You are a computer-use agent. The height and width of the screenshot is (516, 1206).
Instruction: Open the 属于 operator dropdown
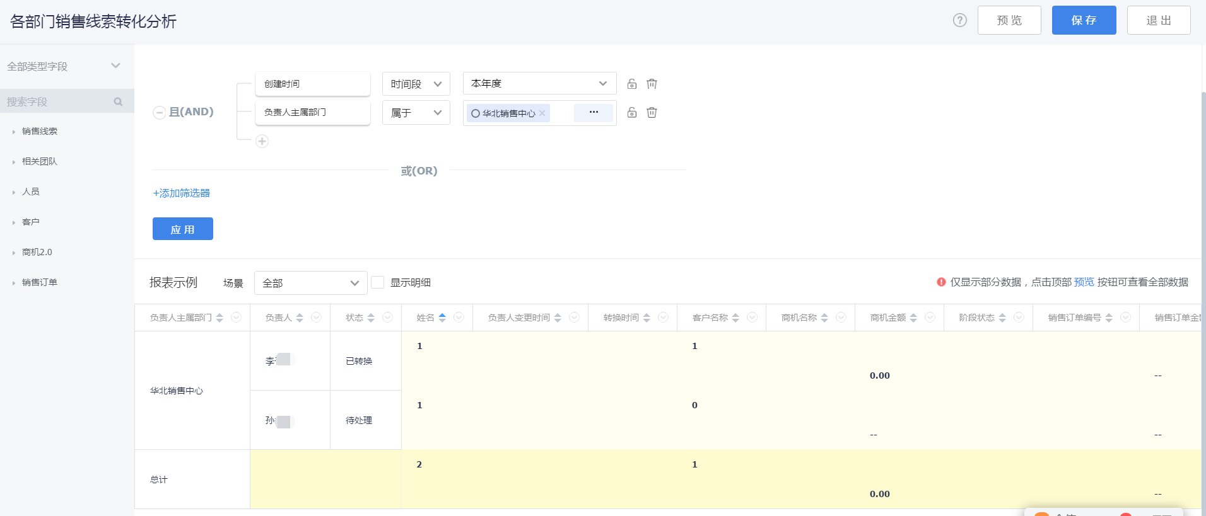tap(416, 113)
